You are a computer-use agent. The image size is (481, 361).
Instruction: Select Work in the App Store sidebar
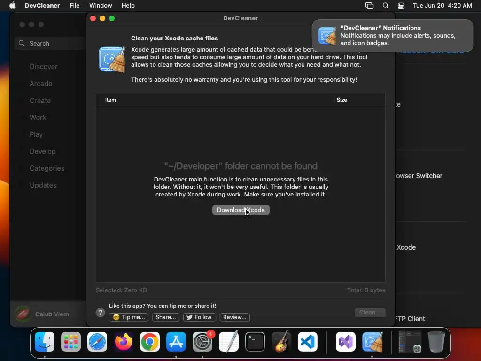38,117
